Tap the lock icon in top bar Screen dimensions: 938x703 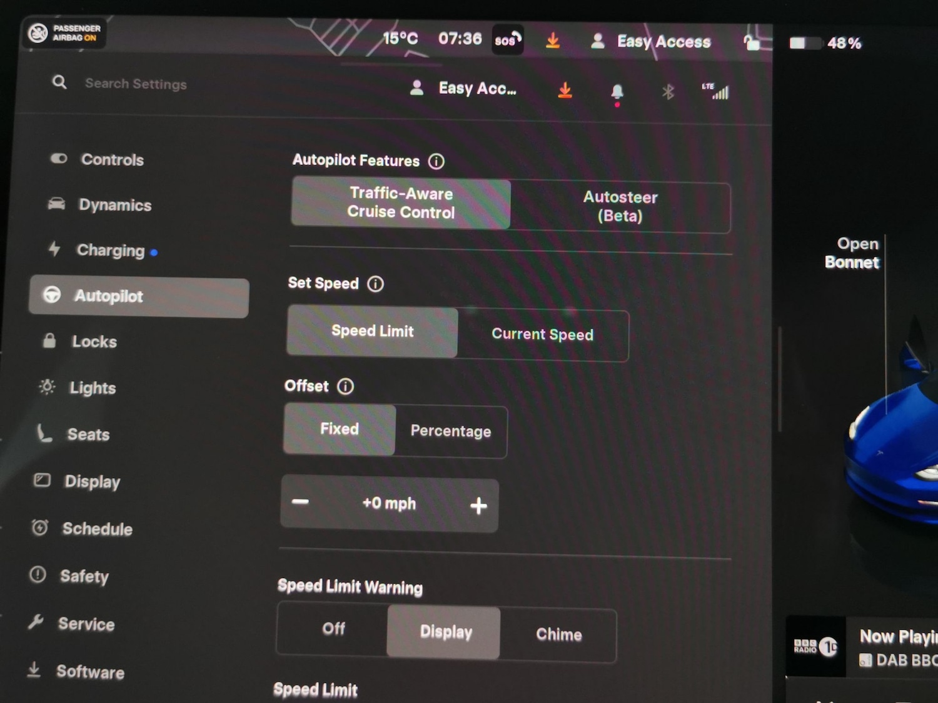pyautogui.click(x=751, y=42)
